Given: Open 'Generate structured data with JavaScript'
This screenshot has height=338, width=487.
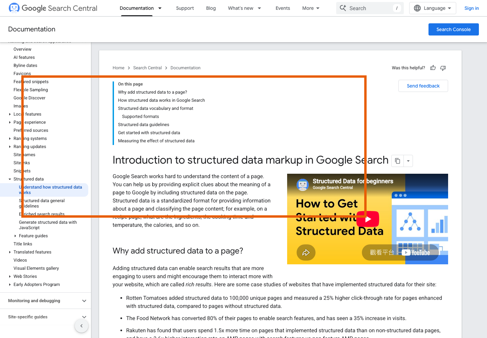Looking at the screenshot, I should coord(48,225).
